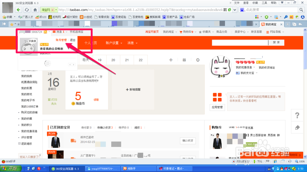Viewport: 307px width, 172px height.
Task: Click 领取 to claim 淘金币
Action: coord(96,100)
